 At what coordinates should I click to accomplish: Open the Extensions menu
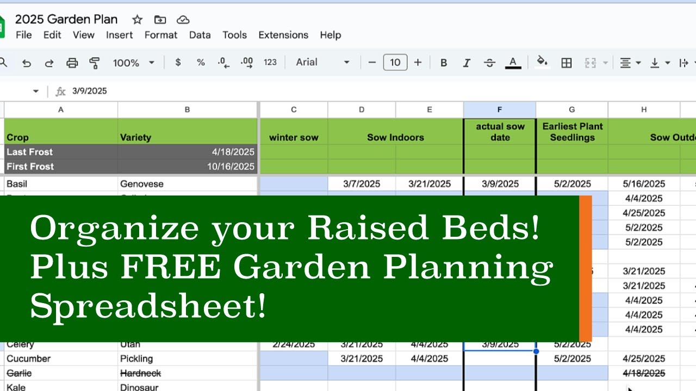point(283,35)
